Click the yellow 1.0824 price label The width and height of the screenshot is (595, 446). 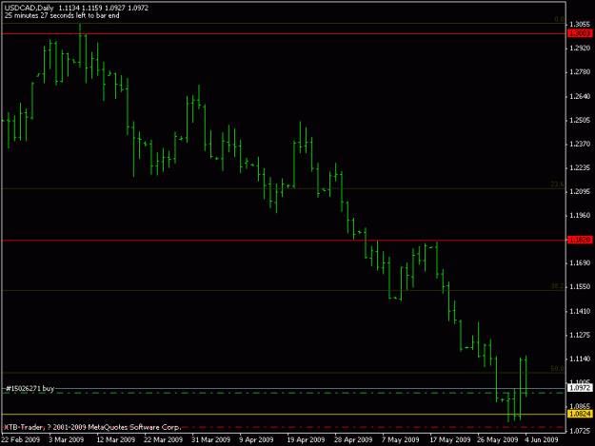(x=580, y=414)
